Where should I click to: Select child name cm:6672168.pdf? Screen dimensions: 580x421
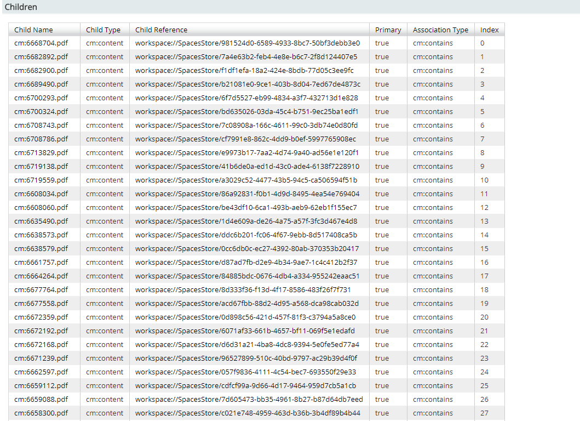click(41, 344)
